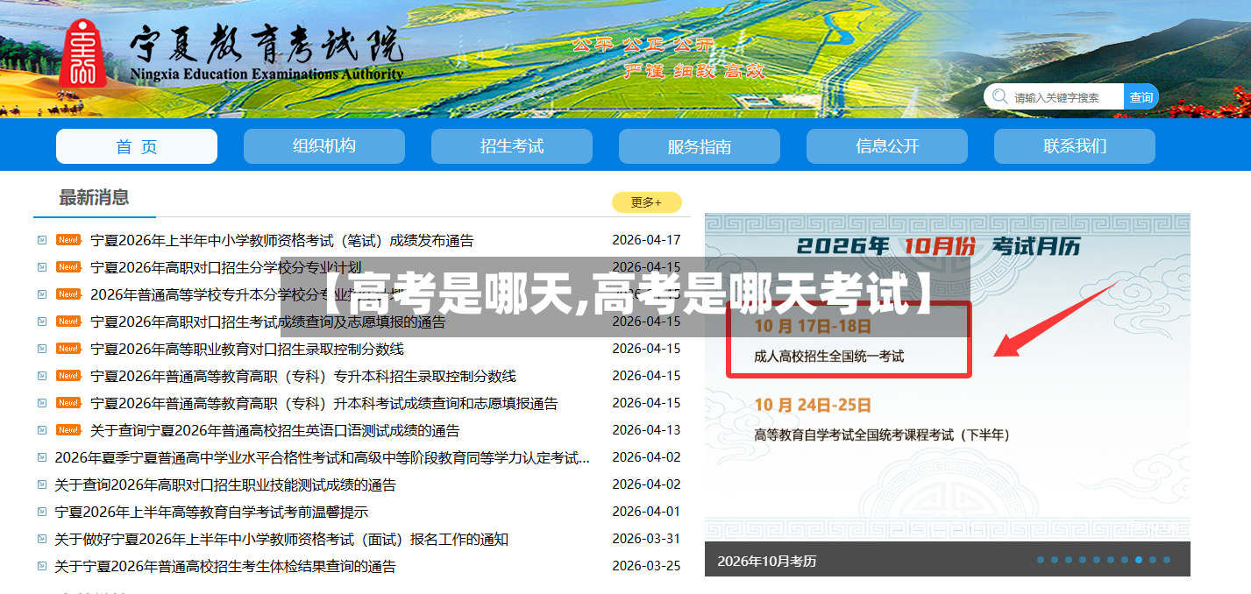Open the 组织机构 menu
This screenshot has height=594, width=1251.
324,146
